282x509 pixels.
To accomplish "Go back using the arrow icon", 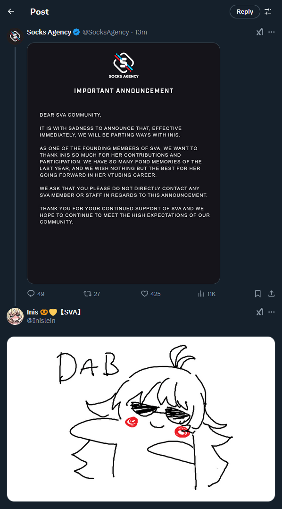I will [x=11, y=11].
